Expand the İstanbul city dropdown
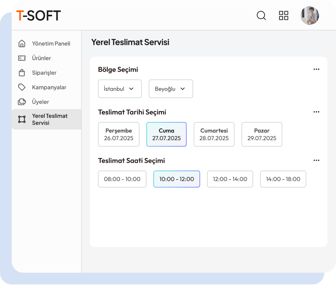Viewport: 336px width, 285px height. tap(120, 89)
